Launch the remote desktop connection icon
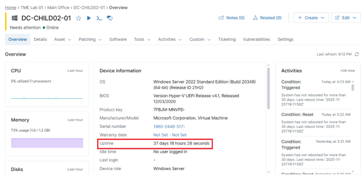This screenshot has width=364, height=177. [110, 18]
